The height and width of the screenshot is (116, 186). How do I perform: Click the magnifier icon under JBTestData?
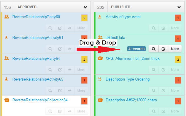click(x=154, y=49)
